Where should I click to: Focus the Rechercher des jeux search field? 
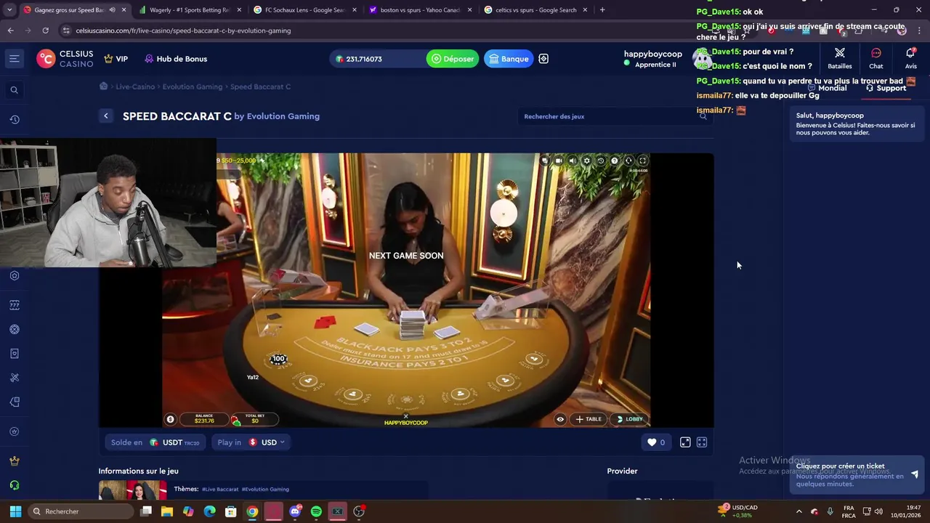(x=615, y=116)
